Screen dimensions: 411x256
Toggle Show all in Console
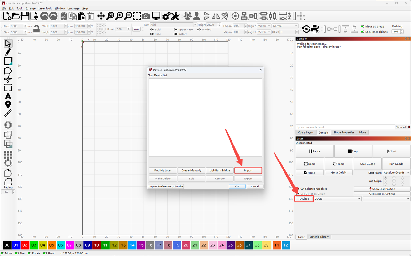click(x=408, y=127)
